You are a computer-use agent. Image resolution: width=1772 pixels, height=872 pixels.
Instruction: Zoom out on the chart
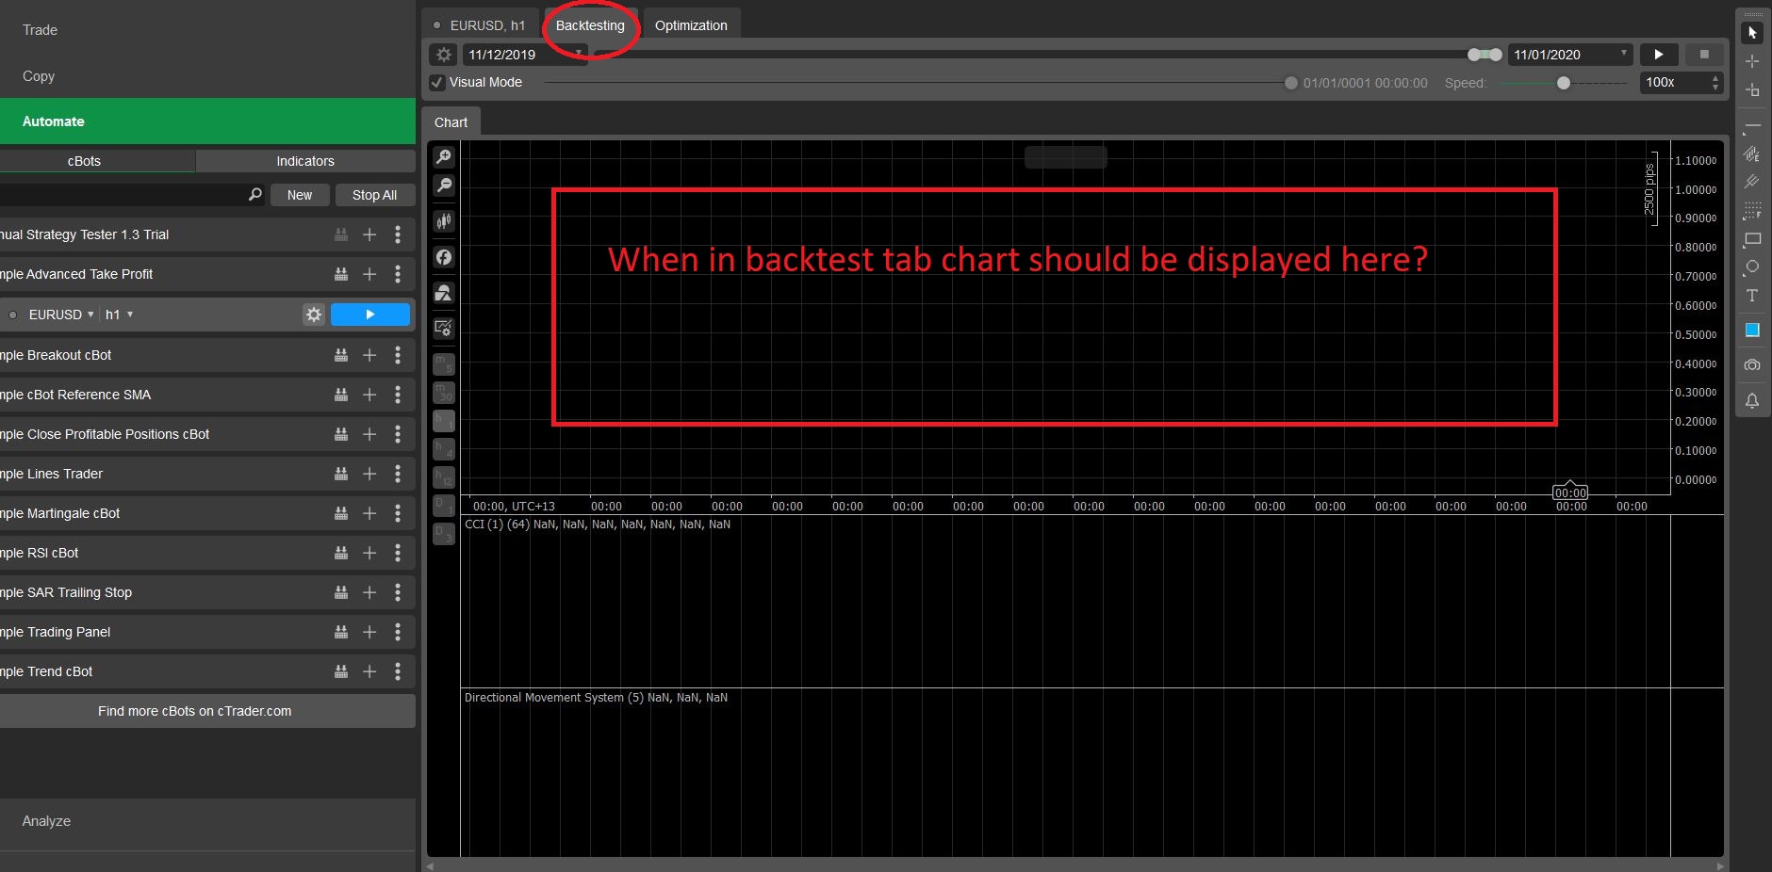tap(444, 186)
